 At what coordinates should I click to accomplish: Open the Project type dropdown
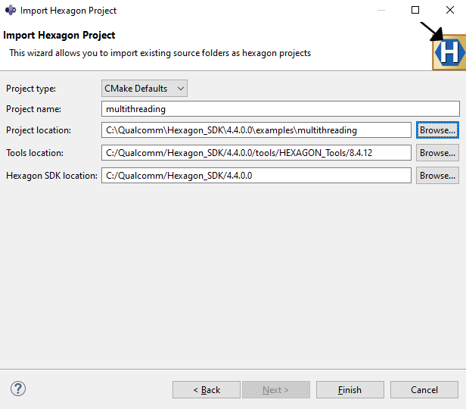click(144, 89)
